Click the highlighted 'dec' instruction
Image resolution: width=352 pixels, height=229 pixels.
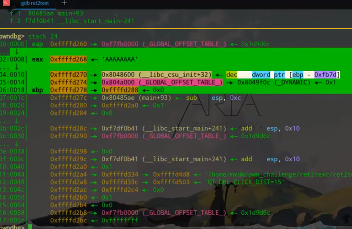[232, 75]
